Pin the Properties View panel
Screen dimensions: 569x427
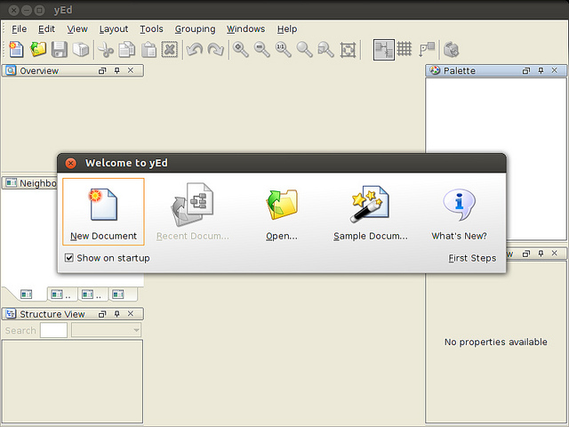pyautogui.click(x=541, y=254)
